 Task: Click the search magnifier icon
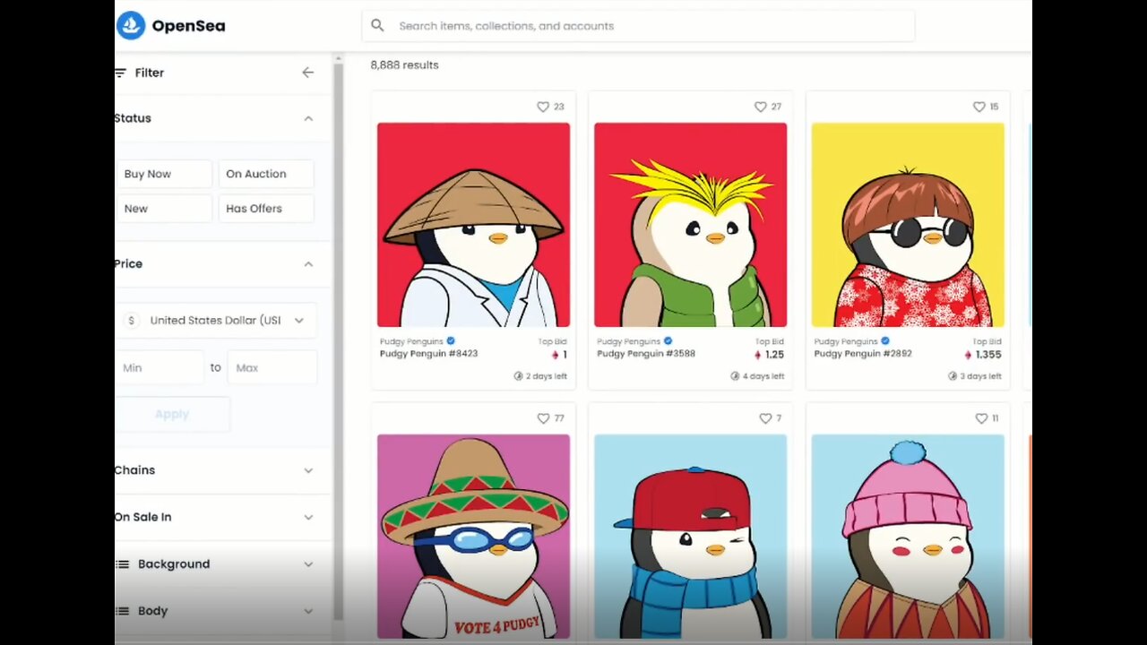point(377,26)
